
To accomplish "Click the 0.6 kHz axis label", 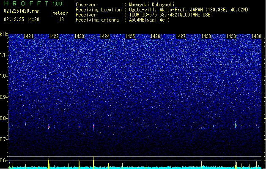I will 4,161.
